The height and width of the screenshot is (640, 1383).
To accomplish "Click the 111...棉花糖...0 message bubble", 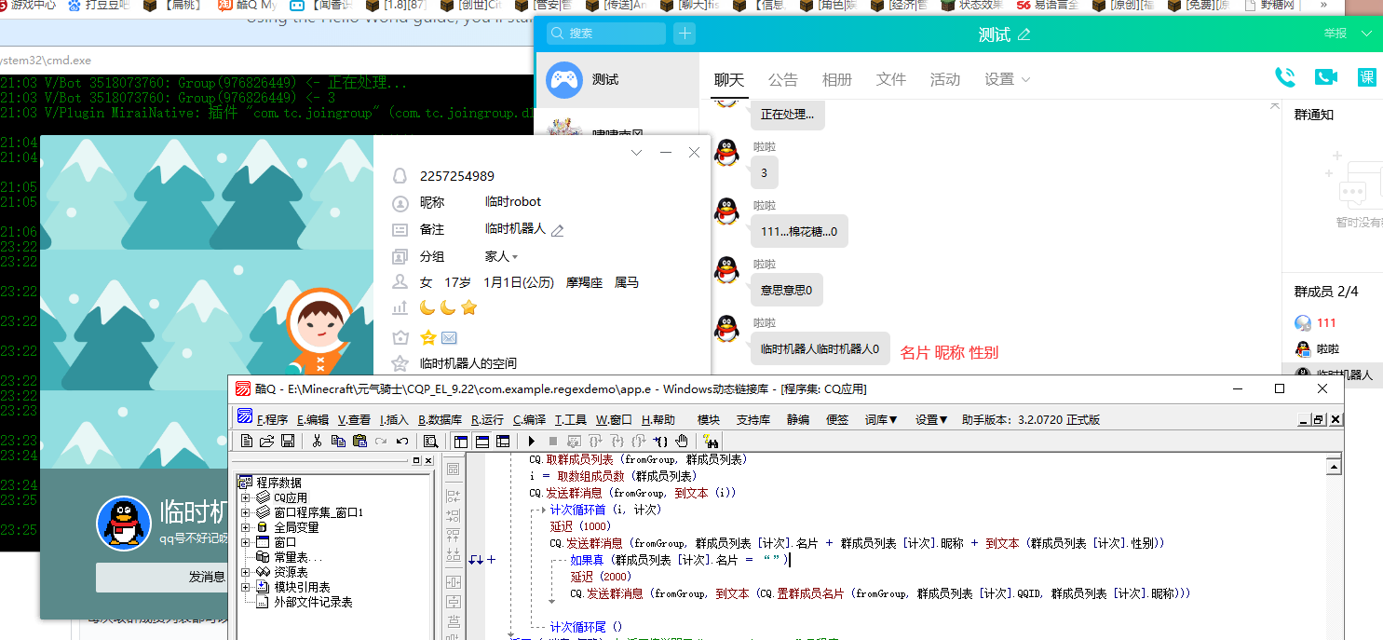I will coord(799,231).
